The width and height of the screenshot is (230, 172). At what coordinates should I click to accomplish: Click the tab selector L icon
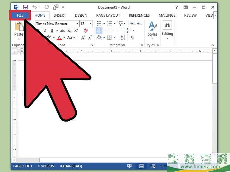click(15, 51)
